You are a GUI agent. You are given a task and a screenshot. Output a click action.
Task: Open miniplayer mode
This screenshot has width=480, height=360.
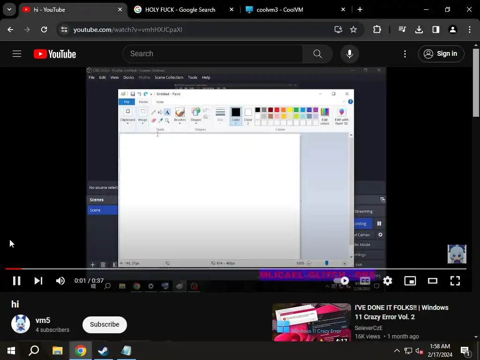[410, 281]
